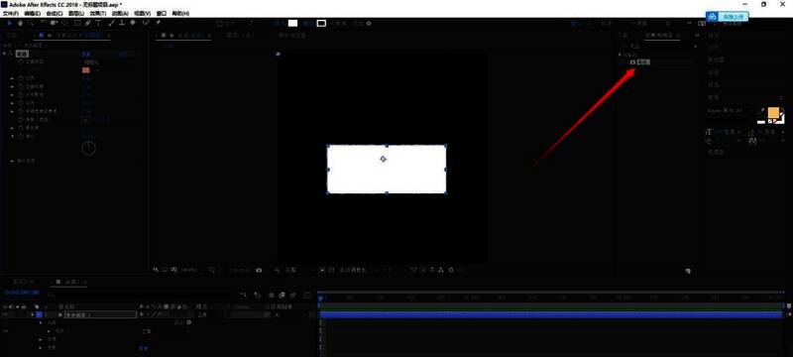793x357 pixels.
Task: Open the 帮助(H) menu
Action: [179, 13]
